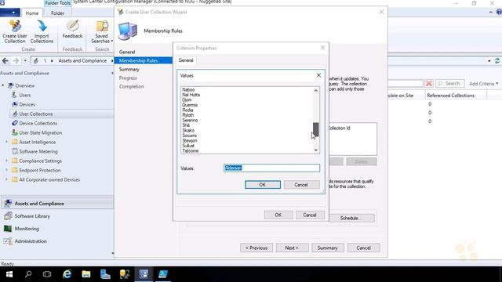Click the Values text input field

pyautogui.click(x=271, y=168)
